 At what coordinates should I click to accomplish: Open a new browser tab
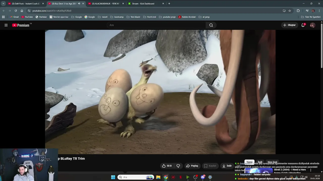click(169, 4)
